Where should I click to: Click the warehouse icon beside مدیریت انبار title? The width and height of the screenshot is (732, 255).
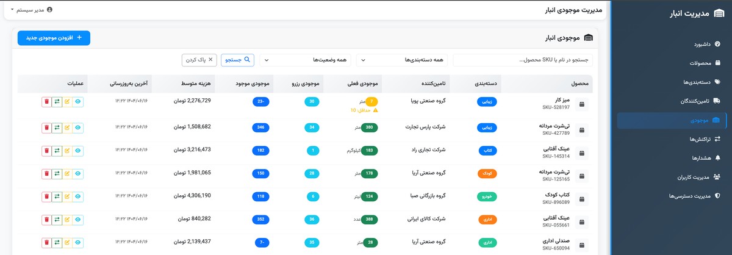click(x=719, y=14)
